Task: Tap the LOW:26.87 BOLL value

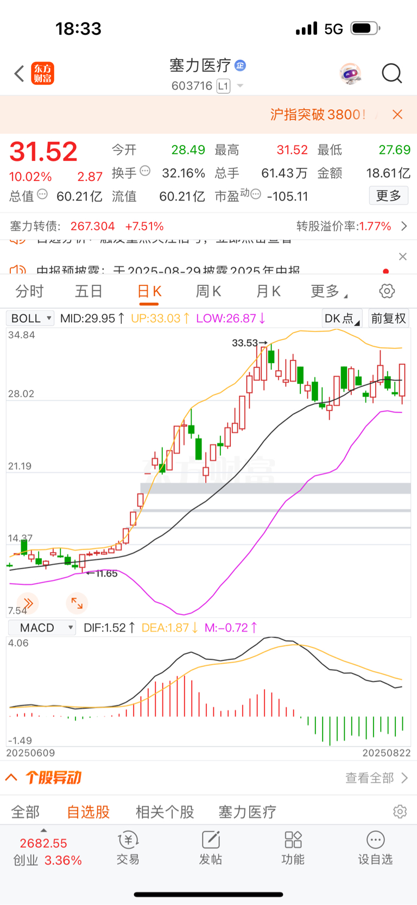Action: coord(231,318)
